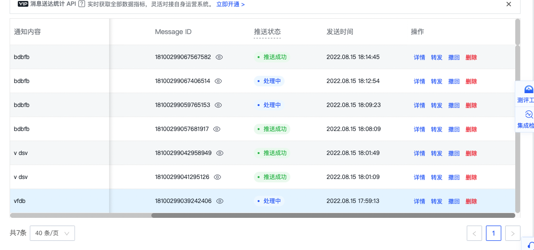Open the 40 条/页 page size dropdown
Screen dimensions: 534x250
pos(52,233)
